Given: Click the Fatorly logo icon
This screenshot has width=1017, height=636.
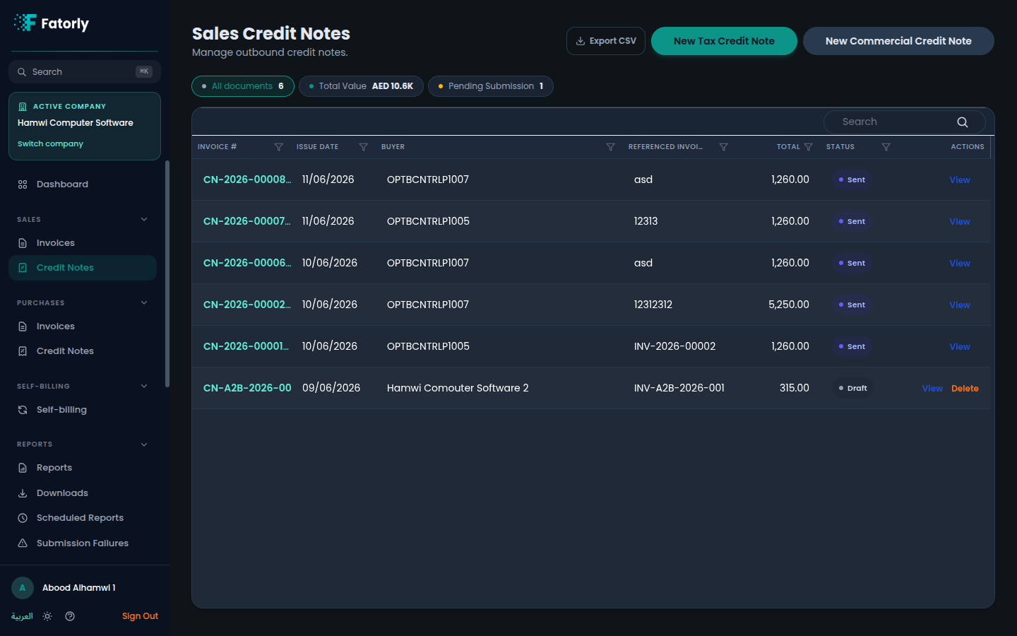Looking at the screenshot, I should (25, 23).
